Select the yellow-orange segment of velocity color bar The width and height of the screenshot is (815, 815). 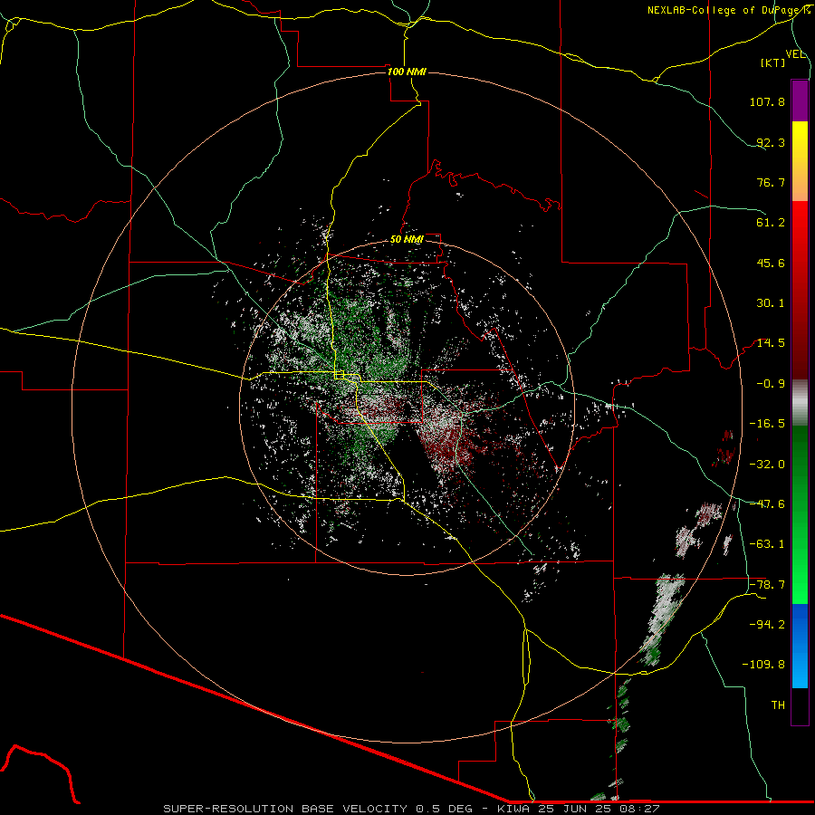click(800, 161)
